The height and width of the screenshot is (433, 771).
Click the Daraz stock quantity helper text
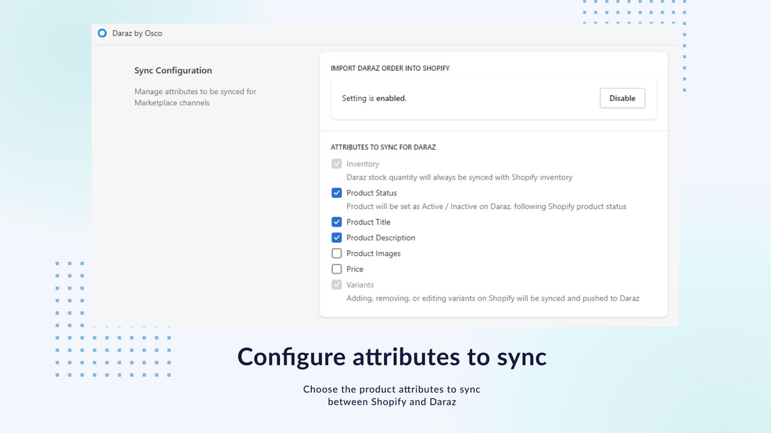(459, 177)
